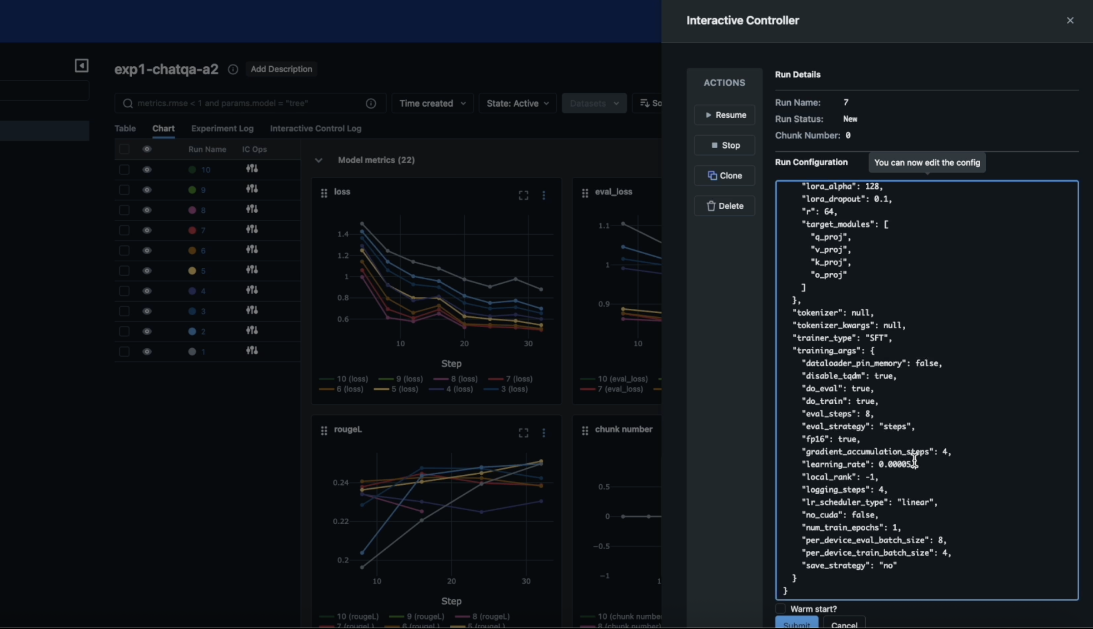Click the Clone action button
1093x629 pixels.
pos(724,176)
